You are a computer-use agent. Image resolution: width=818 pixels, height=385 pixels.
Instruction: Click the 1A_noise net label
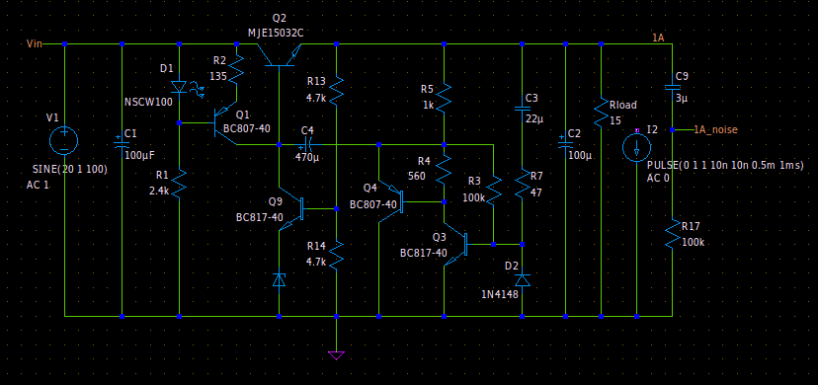[x=715, y=129]
